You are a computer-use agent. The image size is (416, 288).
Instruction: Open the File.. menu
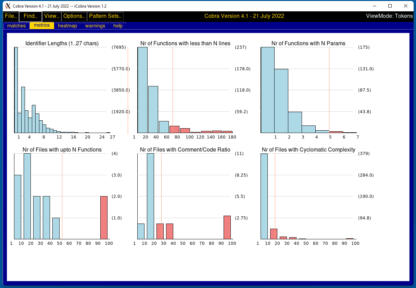11,16
